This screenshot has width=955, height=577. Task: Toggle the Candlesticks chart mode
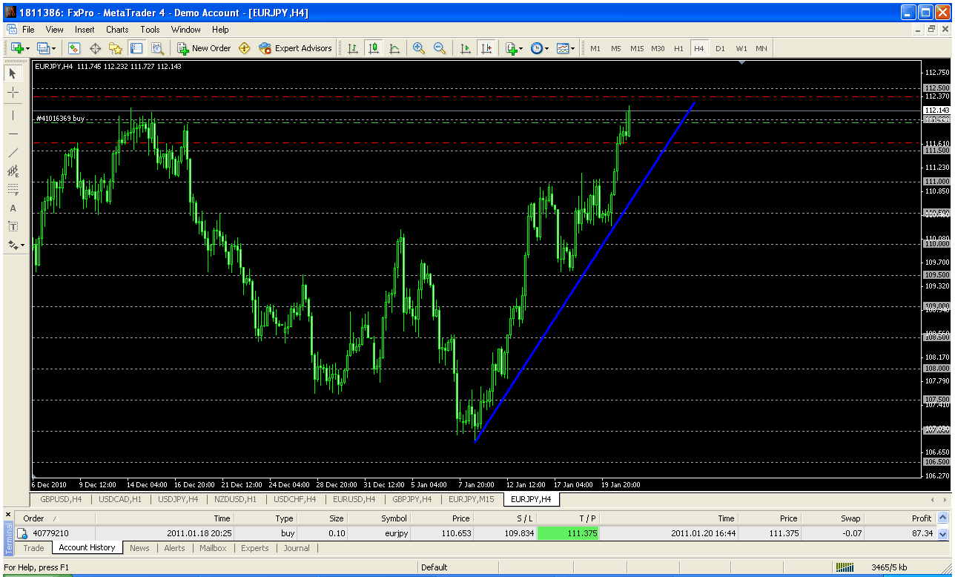(x=374, y=48)
